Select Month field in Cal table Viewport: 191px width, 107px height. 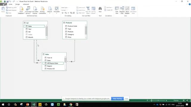click(34, 37)
